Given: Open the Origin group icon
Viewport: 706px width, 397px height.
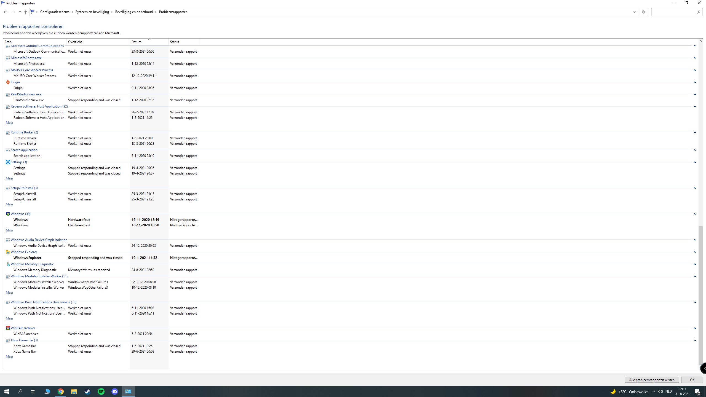Looking at the screenshot, I should coord(8,82).
